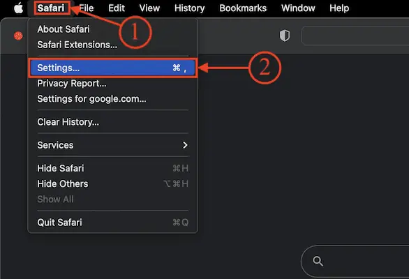409x279 pixels.
Task: Open the Apple menu
Action: coord(19,8)
